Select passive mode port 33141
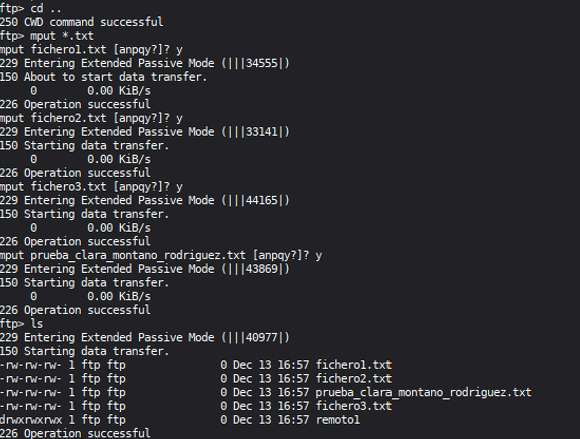The height and width of the screenshot is (439, 580). (261, 132)
